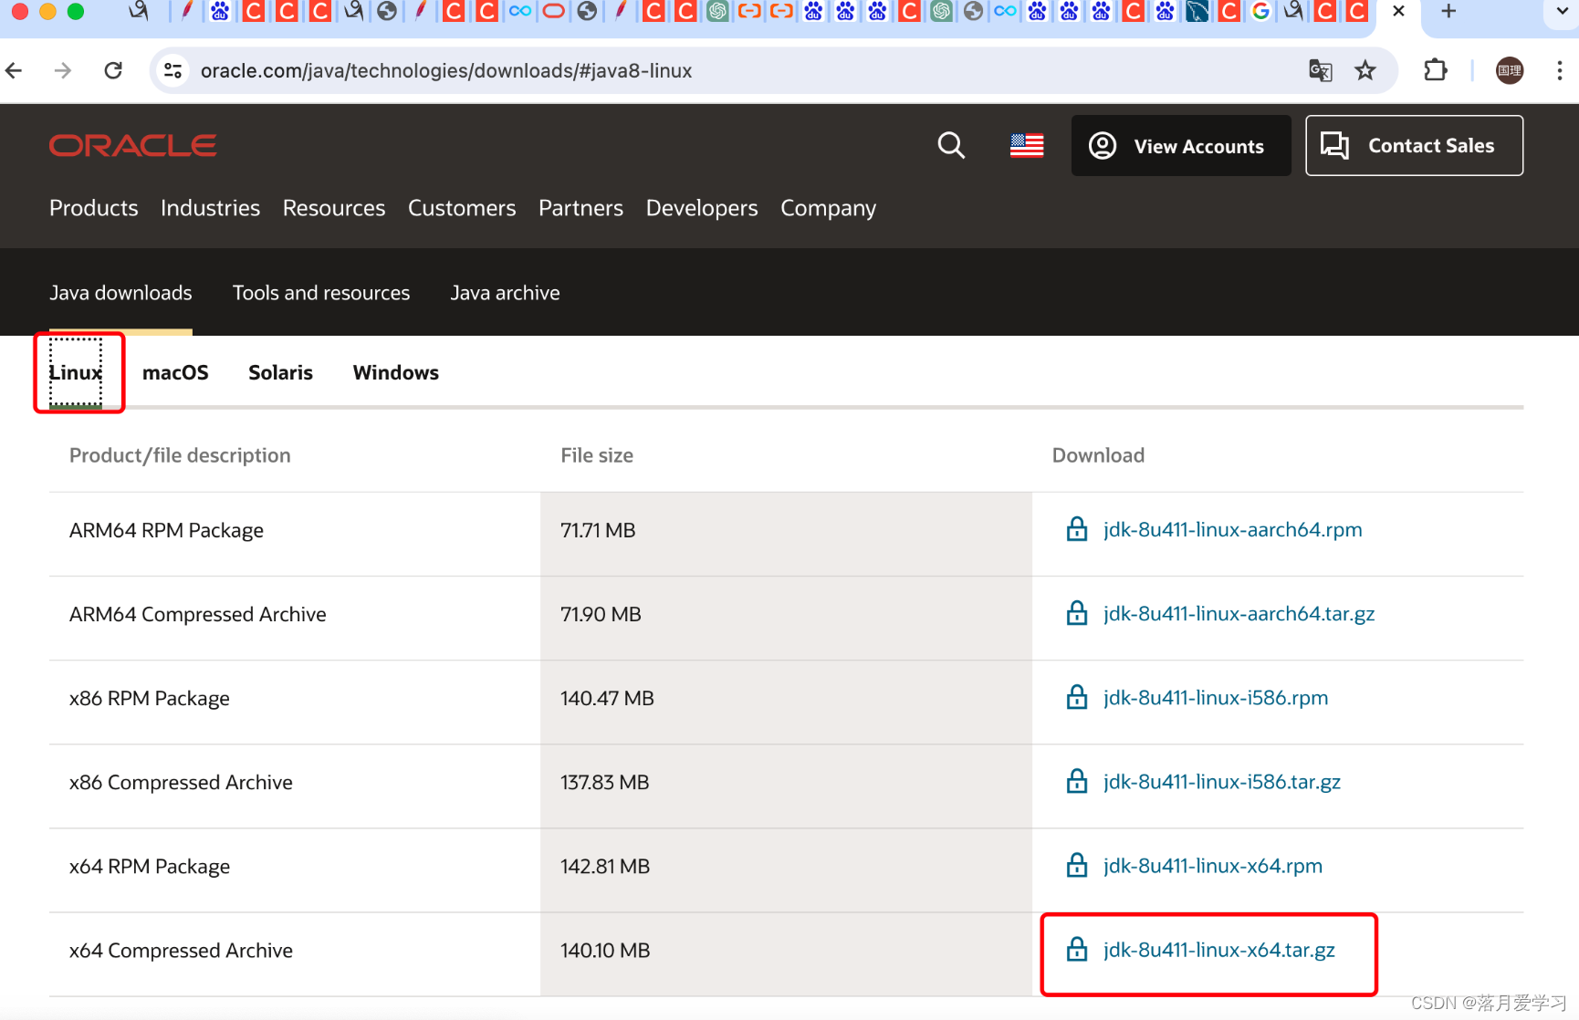The height and width of the screenshot is (1020, 1579).
Task: Open the Extensions puzzle icon
Action: [x=1435, y=70]
